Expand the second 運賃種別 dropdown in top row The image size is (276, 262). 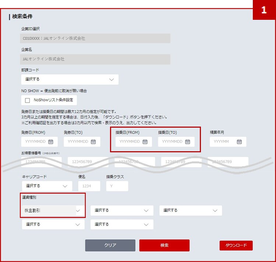122,211
